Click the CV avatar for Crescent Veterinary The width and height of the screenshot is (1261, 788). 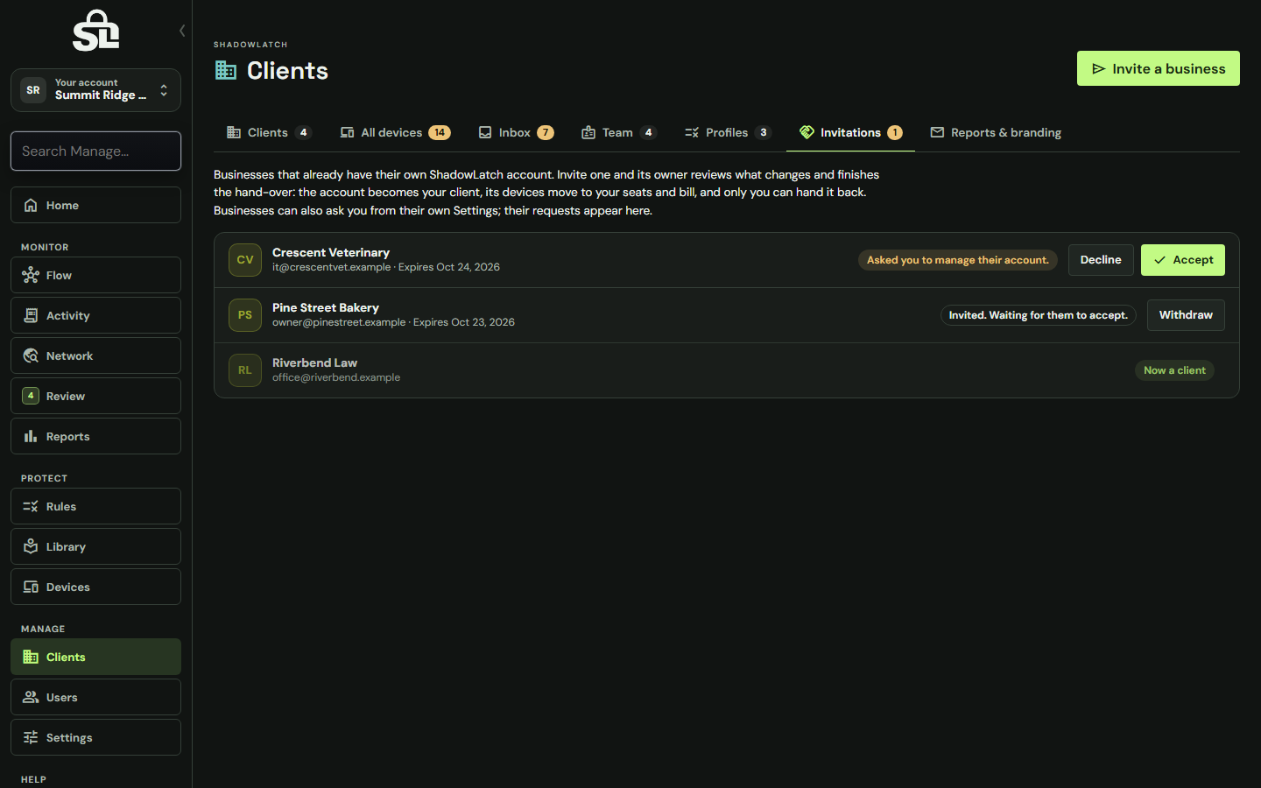point(245,260)
